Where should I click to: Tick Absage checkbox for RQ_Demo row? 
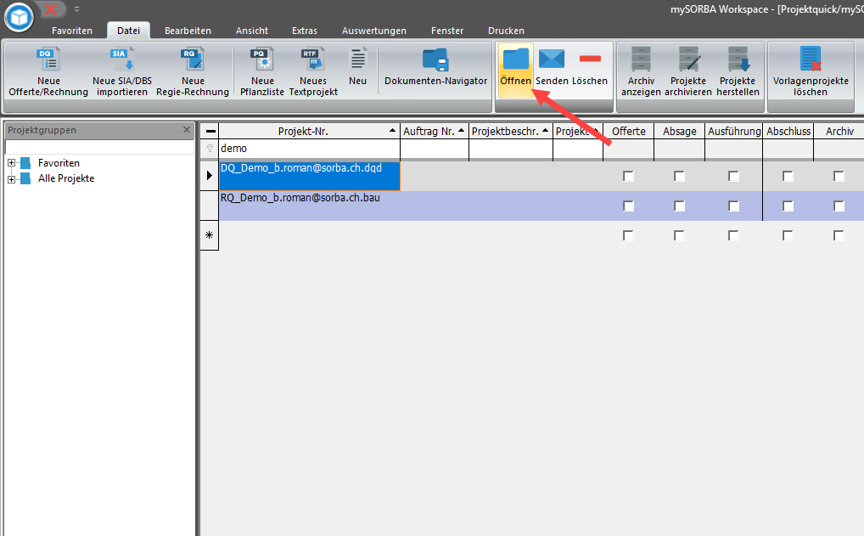click(680, 206)
